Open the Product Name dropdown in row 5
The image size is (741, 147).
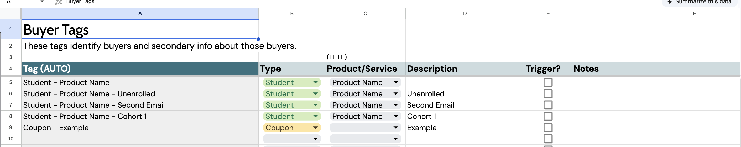[x=365, y=82]
